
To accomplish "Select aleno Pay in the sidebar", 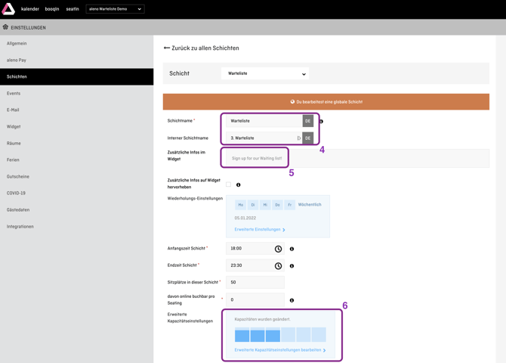I will click(76, 60).
